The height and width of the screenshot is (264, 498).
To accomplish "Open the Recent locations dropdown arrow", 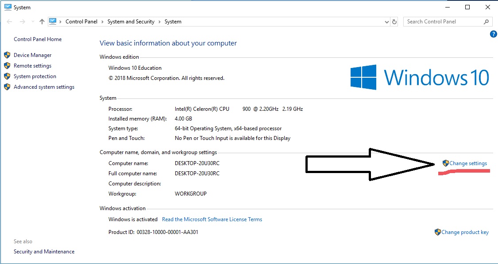I will (33, 22).
